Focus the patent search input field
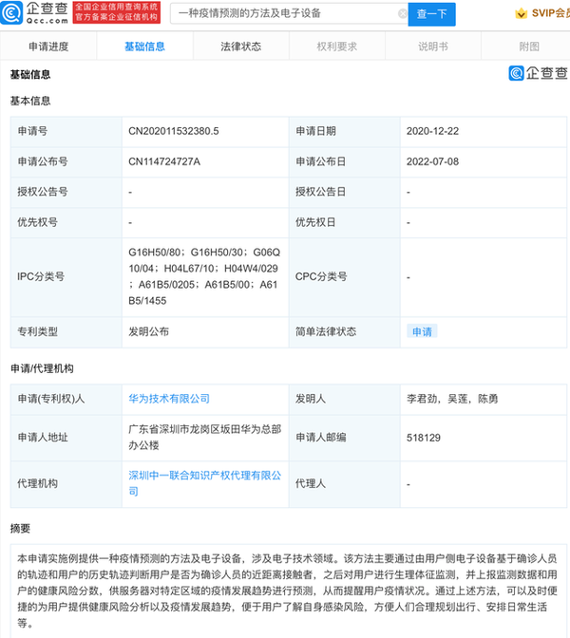 (289, 14)
